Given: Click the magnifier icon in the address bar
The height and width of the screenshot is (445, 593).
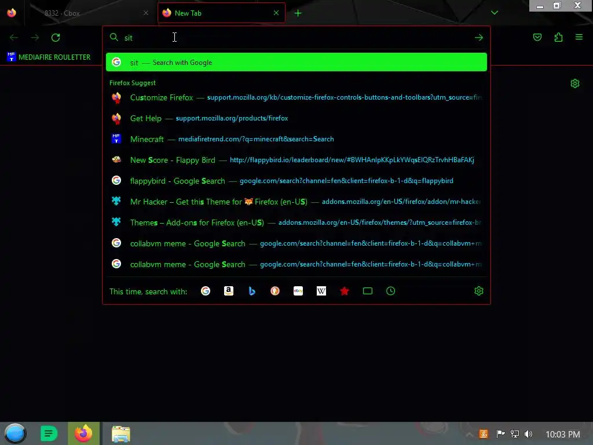Looking at the screenshot, I should [x=114, y=37].
